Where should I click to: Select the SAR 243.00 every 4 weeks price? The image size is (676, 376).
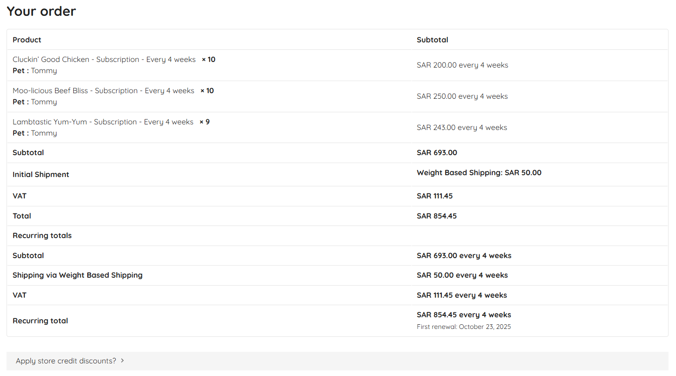(461, 128)
